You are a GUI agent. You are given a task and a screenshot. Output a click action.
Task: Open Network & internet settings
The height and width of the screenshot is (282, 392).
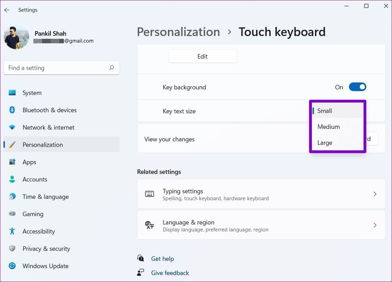[x=48, y=127]
